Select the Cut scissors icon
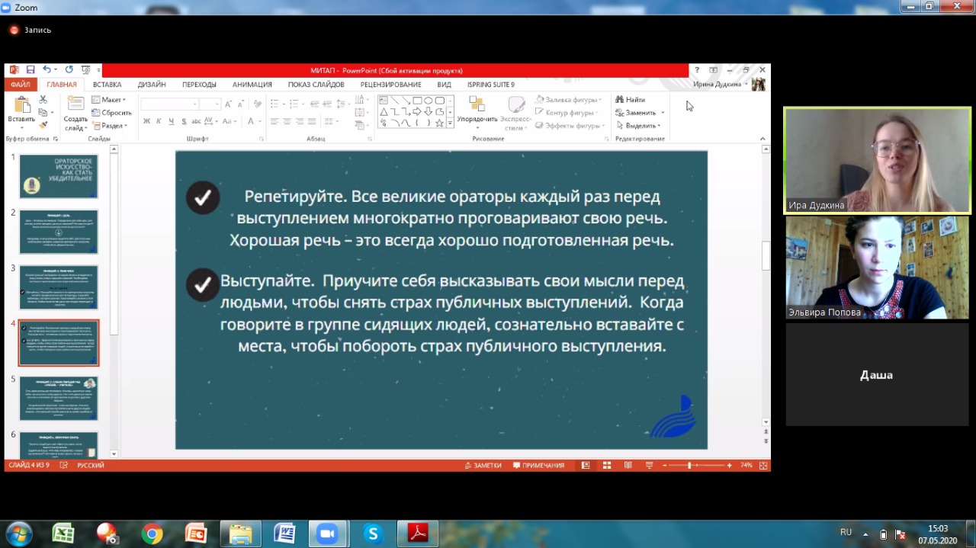The image size is (976, 548). point(43,100)
